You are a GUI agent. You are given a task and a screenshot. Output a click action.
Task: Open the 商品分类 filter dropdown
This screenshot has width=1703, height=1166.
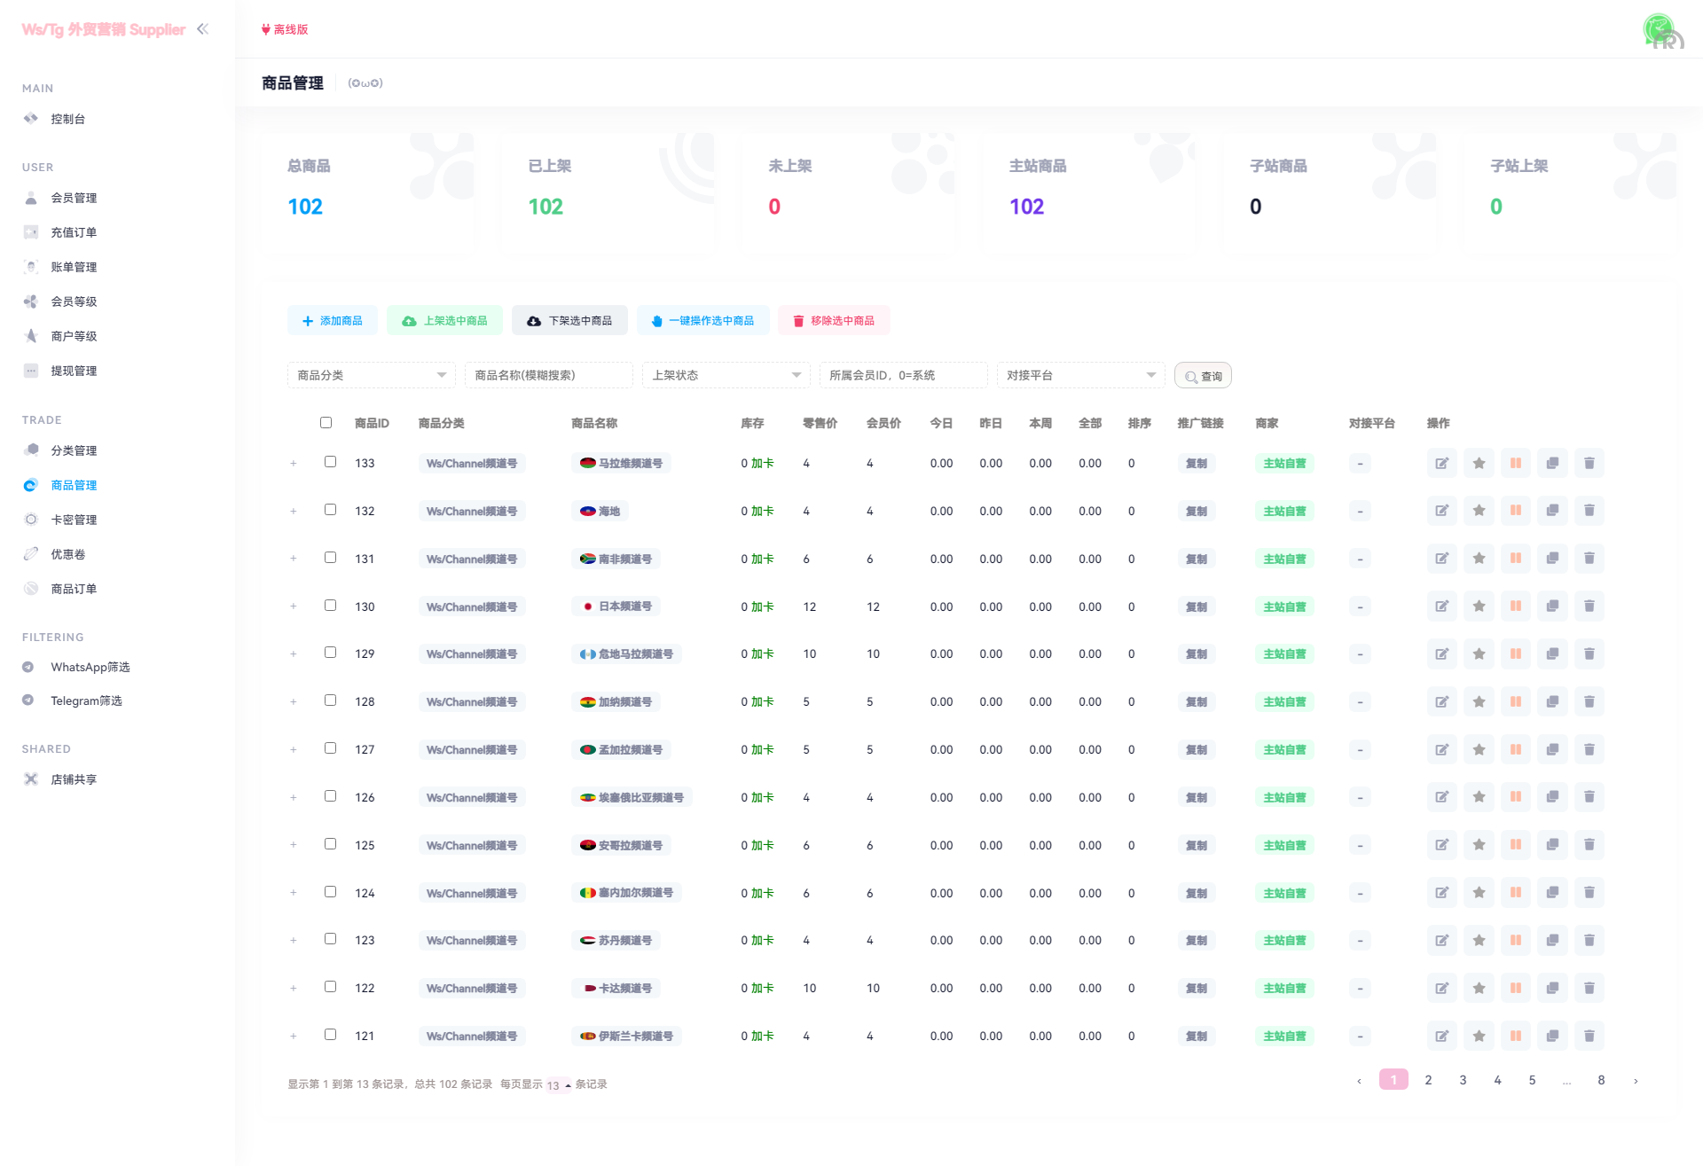371,376
